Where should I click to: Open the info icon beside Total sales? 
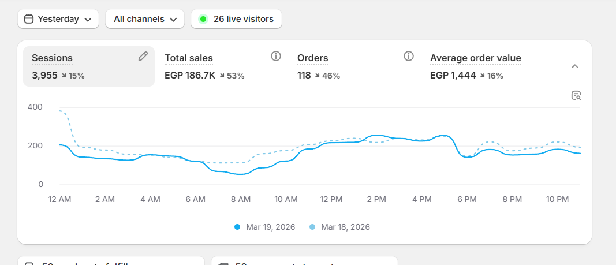(x=276, y=56)
